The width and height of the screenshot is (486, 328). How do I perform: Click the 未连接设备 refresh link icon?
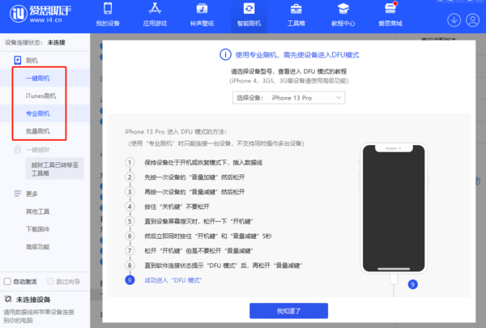pyautogui.click(x=8, y=299)
